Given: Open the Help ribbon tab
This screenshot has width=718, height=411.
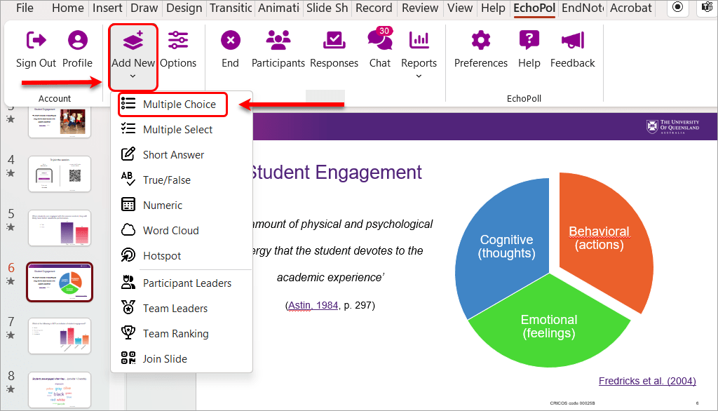Looking at the screenshot, I should tap(493, 8).
